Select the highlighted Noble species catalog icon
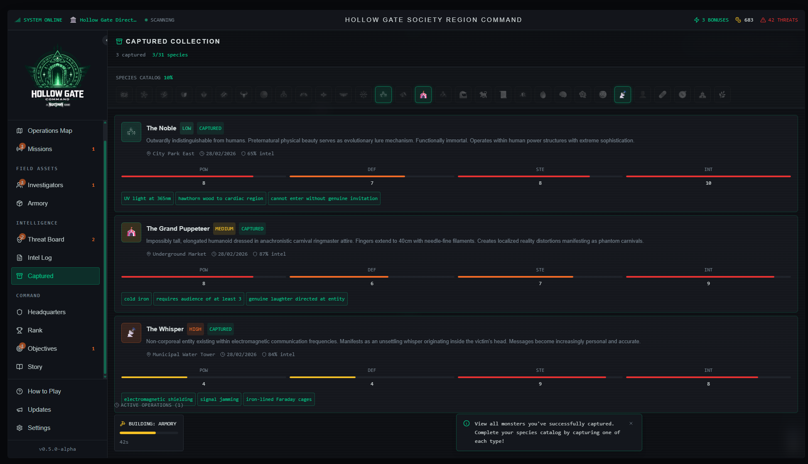Image resolution: width=808 pixels, height=464 pixels. 383,95
